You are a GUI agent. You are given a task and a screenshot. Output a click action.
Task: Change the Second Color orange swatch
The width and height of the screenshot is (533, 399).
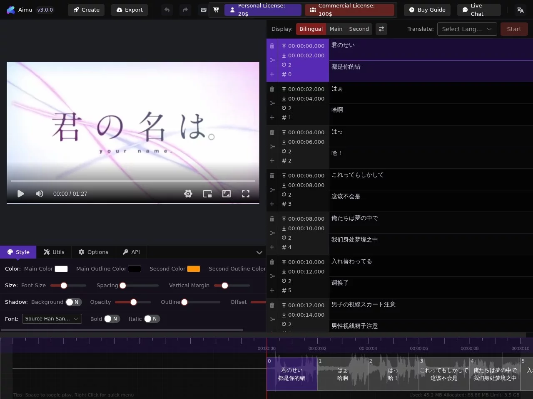[x=194, y=269]
